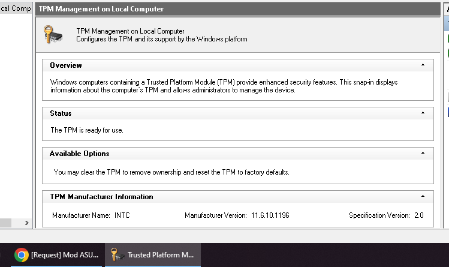
Task: Click the Overview section heading
Action: (x=66, y=65)
